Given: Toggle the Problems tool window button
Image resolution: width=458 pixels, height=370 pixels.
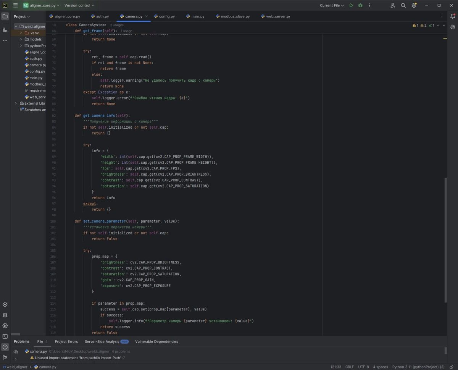Looking at the screenshot, I should coord(5,347).
